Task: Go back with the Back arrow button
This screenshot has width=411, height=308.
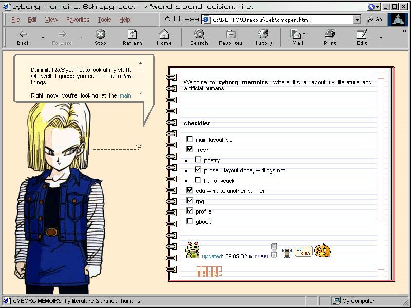Action: 23,37
